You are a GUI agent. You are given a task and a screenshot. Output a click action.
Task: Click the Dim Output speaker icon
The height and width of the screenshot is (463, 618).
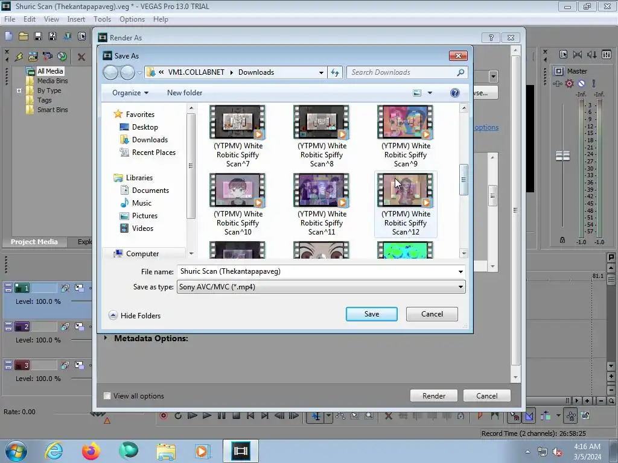tap(591, 54)
